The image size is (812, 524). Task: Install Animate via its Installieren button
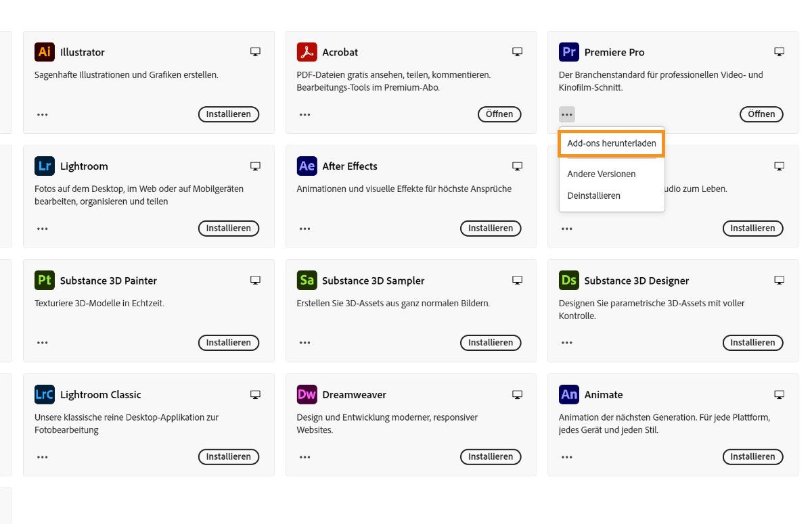(752, 456)
